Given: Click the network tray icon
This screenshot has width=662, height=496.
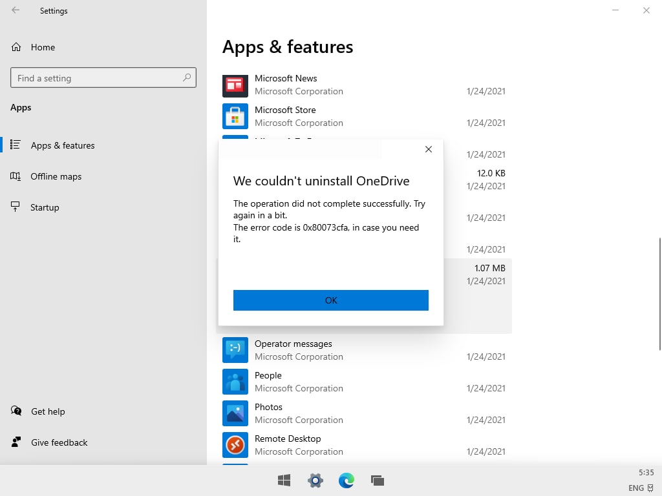Looking at the screenshot, I should tap(650, 488).
